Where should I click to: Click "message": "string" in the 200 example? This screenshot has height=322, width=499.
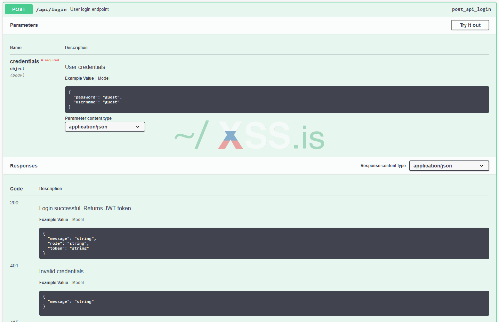click(72, 239)
